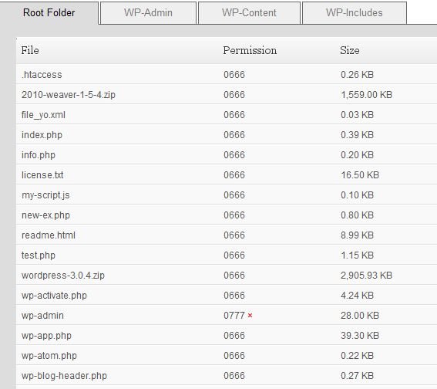The image size is (437, 389).
Task: Select the wp-blog-header.php file row
Action: click(x=227, y=376)
